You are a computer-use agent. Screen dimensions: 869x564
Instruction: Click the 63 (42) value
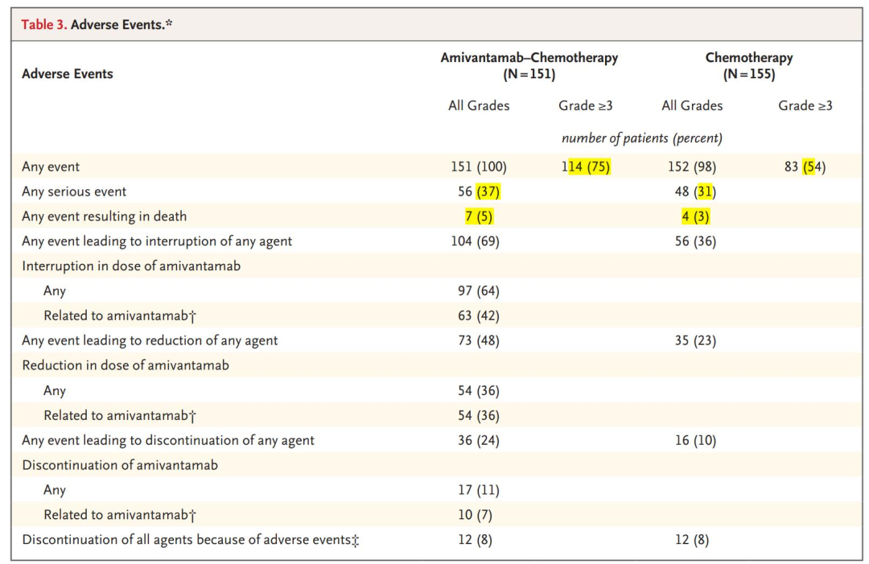coord(478,316)
